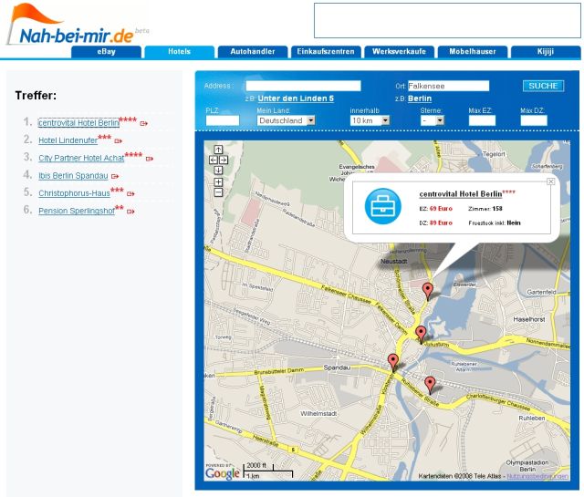This screenshot has width=584, height=497.
Task: Open the Nutzungsbedingungen map terms link
Action: [x=537, y=476]
